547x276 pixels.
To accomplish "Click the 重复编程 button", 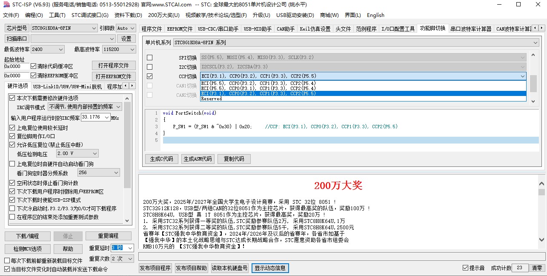I will [108, 236].
